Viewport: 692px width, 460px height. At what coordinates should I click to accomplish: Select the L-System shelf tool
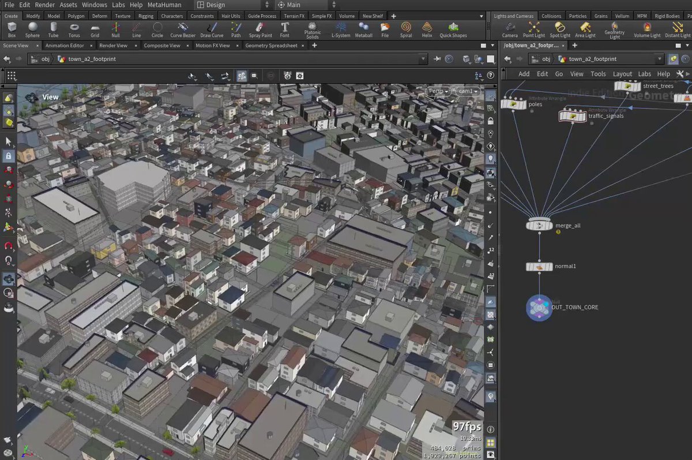340,29
